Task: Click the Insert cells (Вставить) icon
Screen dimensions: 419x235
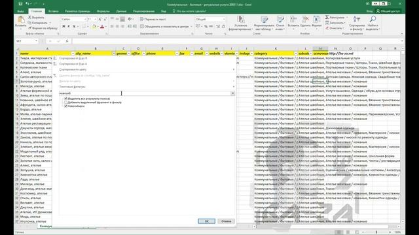Action: point(293,20)
